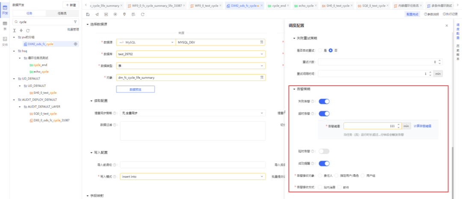Select the 责任人 radio button
This screenshot has height=199, width=462.
320,176
